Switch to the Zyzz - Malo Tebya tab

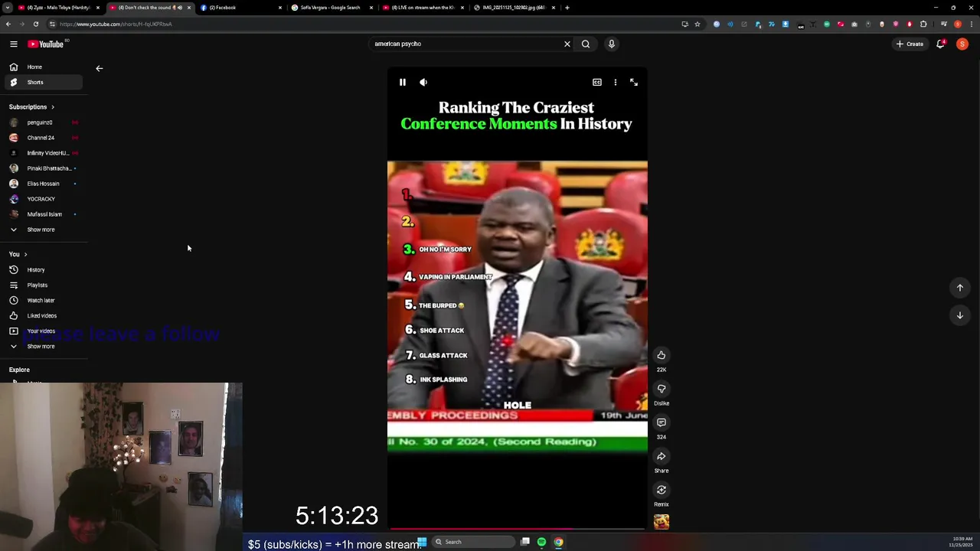[60, 8]
